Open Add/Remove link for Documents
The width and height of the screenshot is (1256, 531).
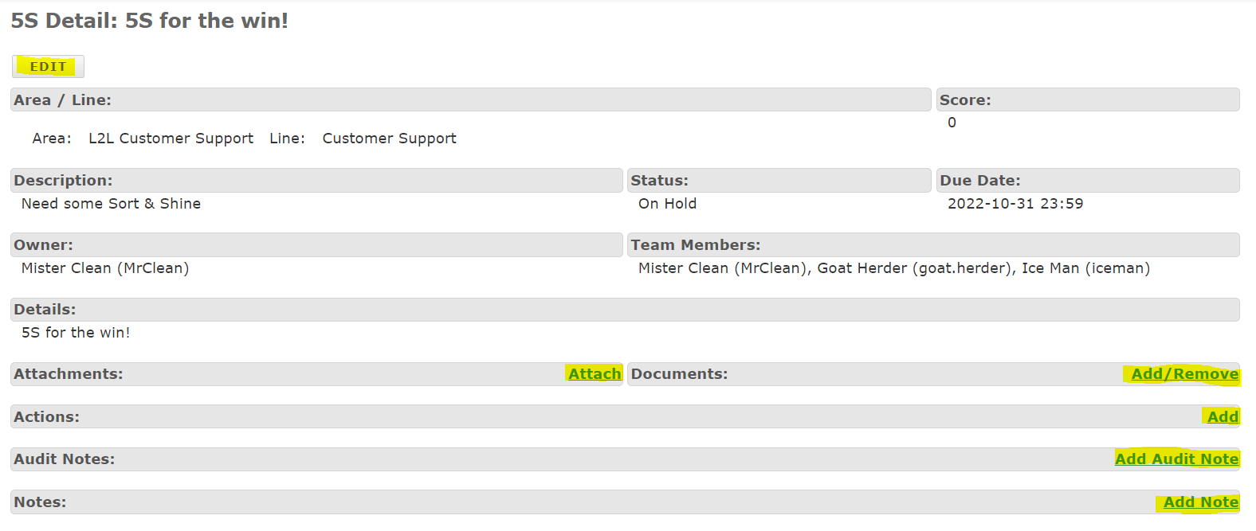1184,374
